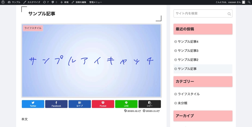Viewport: 252px width, 127px height.
Task: Click the arrow icon beside サンプル記事3
Action: tap(175, 51)
